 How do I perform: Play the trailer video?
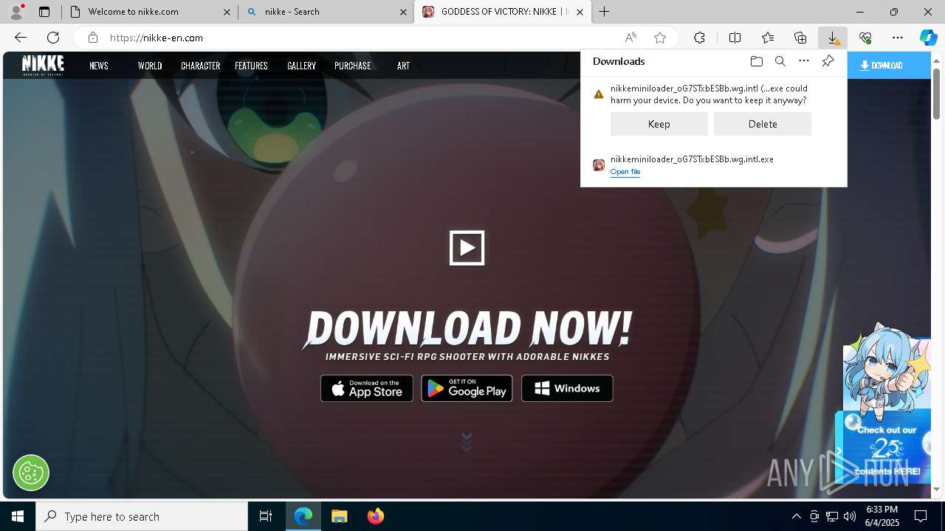point(467,248)
